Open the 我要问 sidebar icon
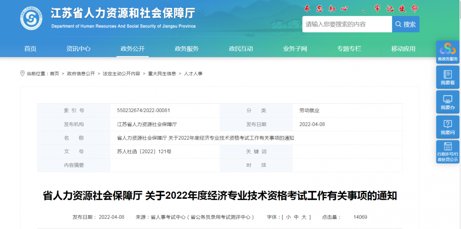The height and width of the screenshot is (229, 461). pos(448,127)
